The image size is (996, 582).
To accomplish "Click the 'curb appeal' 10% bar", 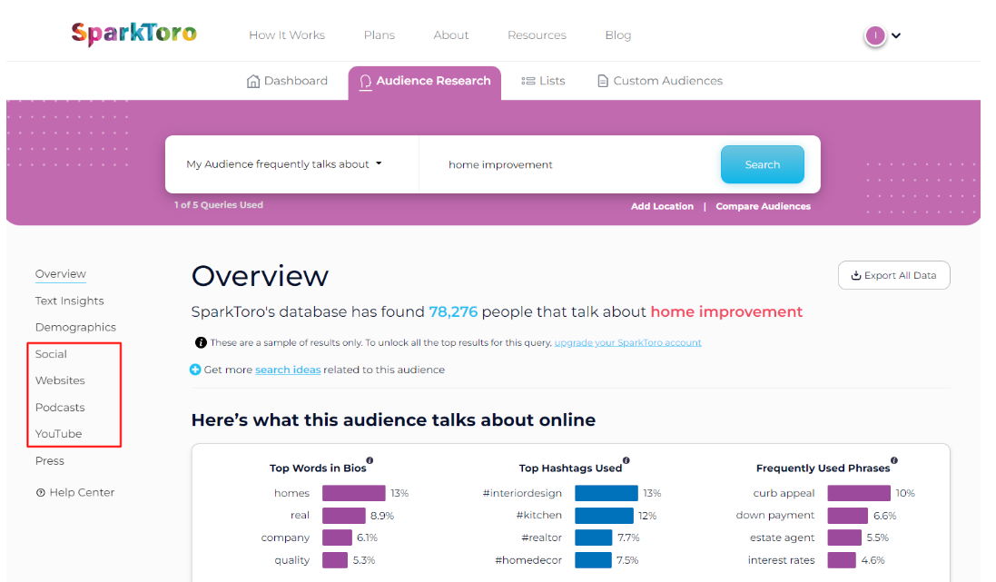I will [x=859, y=493].
